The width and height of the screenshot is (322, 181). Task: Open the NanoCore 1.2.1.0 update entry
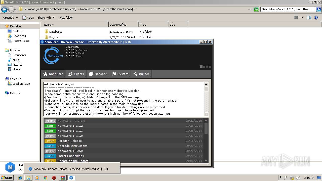(123, 136)
